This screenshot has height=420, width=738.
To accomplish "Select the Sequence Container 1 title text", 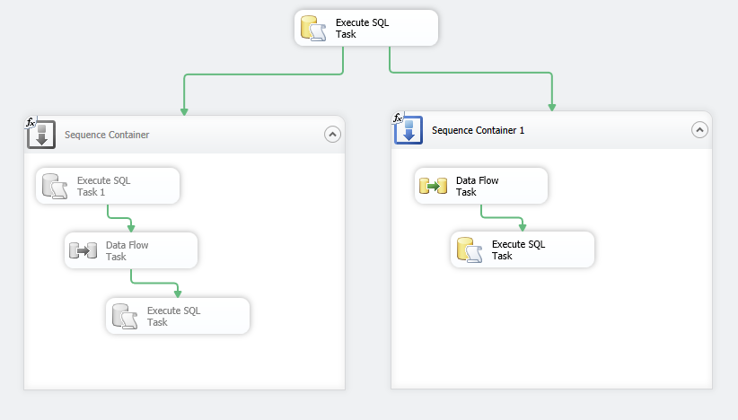I will tap(478, 131).
